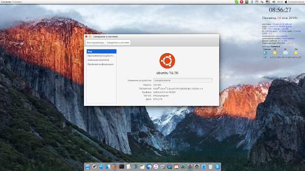The width and height of the screenshot is (305, 171).
Task: Launch the iTunes-style music player in dock
Action: point(156,166)
